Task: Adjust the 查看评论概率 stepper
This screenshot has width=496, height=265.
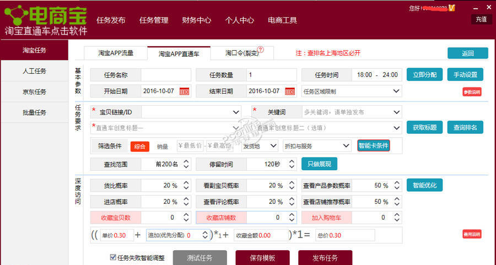Action: click(292, 202)
